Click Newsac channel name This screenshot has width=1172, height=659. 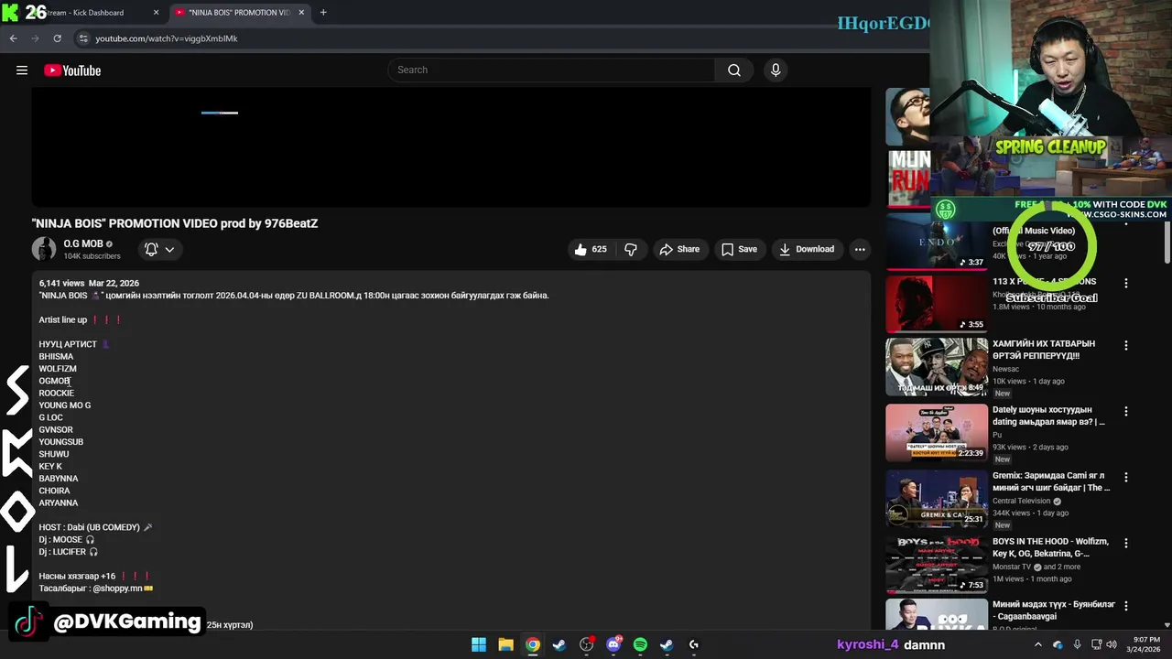[x=1005, y=369]
